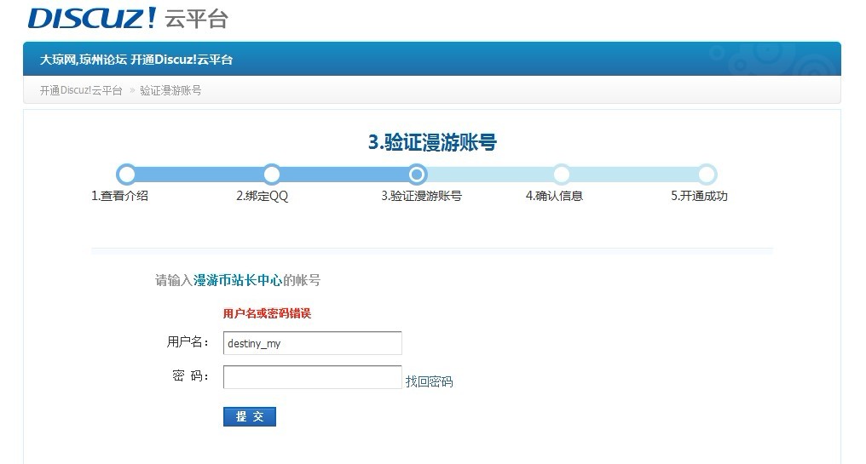866x464 pixels.
Task: Open the 找回密码 link
Action: point(429,381)
